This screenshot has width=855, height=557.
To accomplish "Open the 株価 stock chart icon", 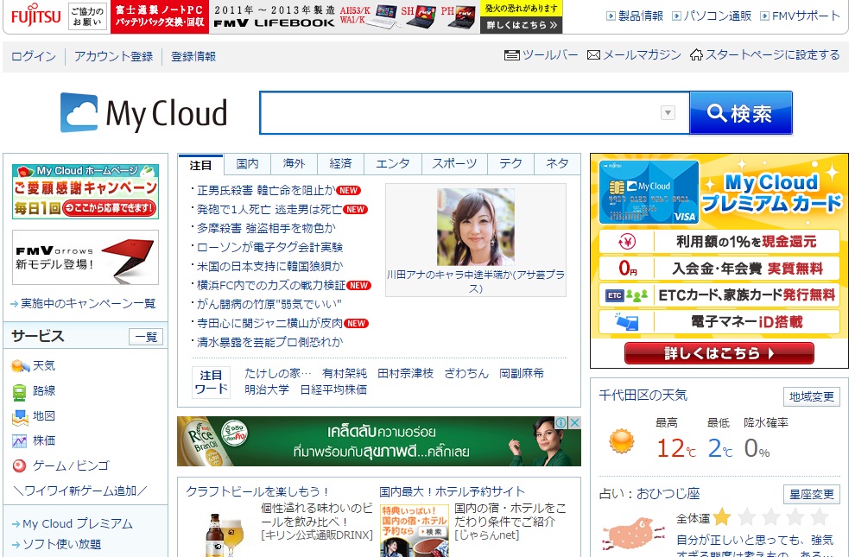I will (x=19, y=441).
